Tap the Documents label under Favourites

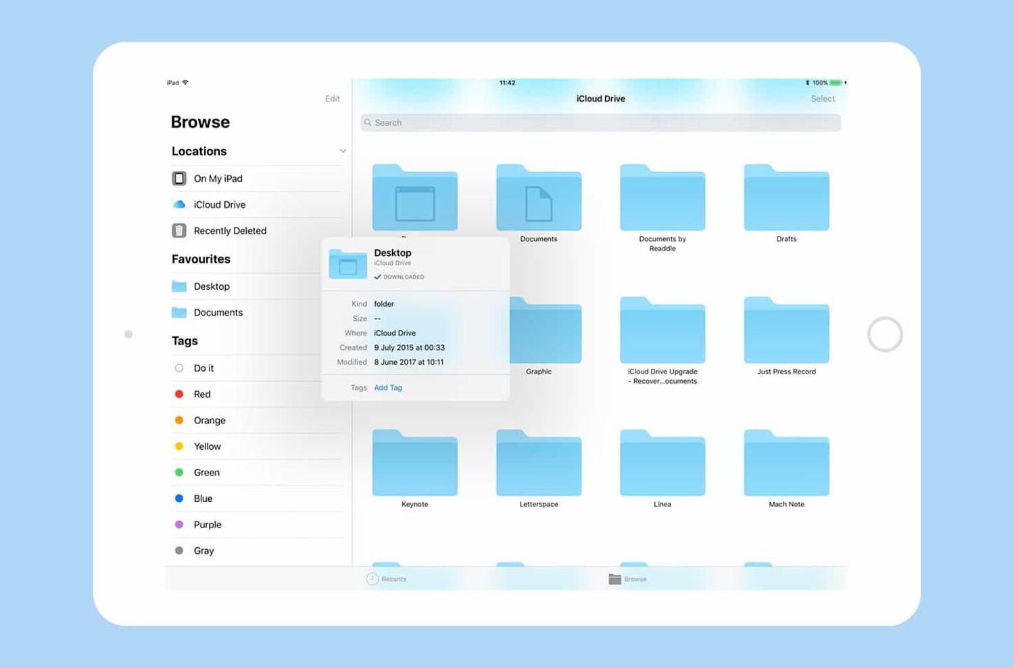(x=218, y=312)
